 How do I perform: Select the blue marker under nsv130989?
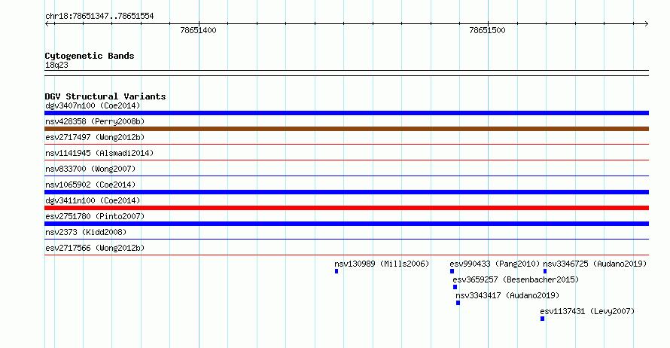point(337,271)
